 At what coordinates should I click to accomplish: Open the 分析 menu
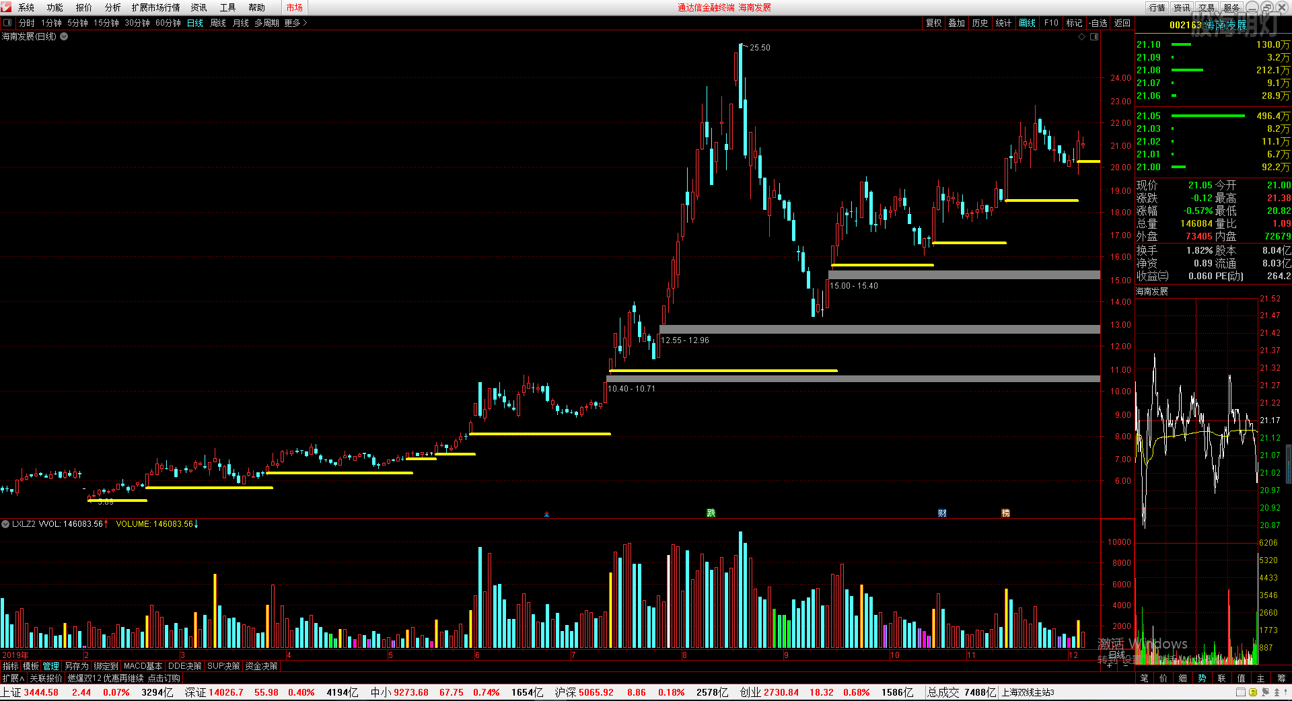113,7
